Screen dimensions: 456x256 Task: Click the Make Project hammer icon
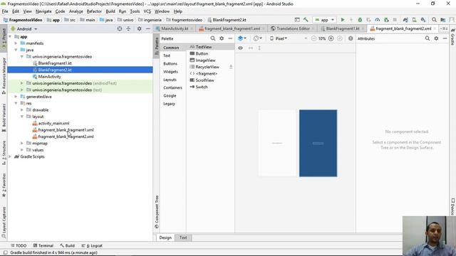pos(306,20)
